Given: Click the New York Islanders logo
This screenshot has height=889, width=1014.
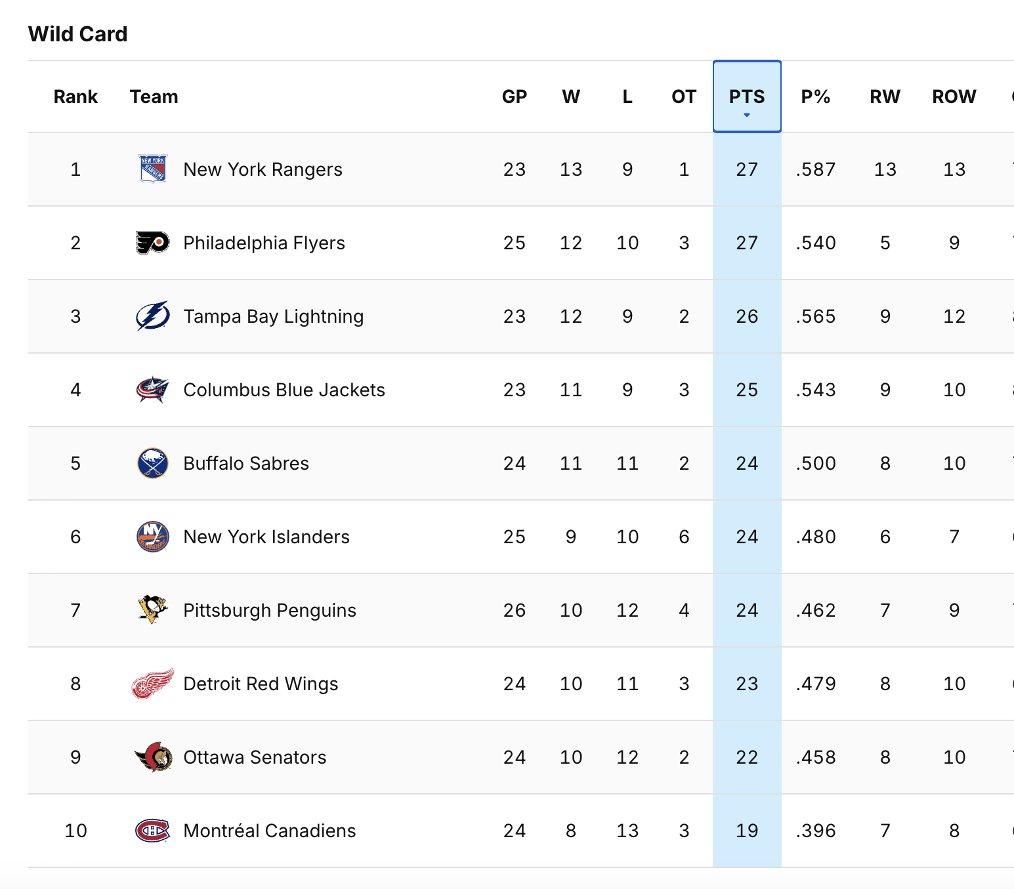Looking at the screenshot, I should 153,537.
